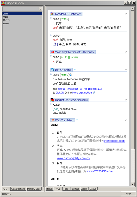Switch to the Debug tab
This screenshot has width=137, height=197.
point(93,189)
